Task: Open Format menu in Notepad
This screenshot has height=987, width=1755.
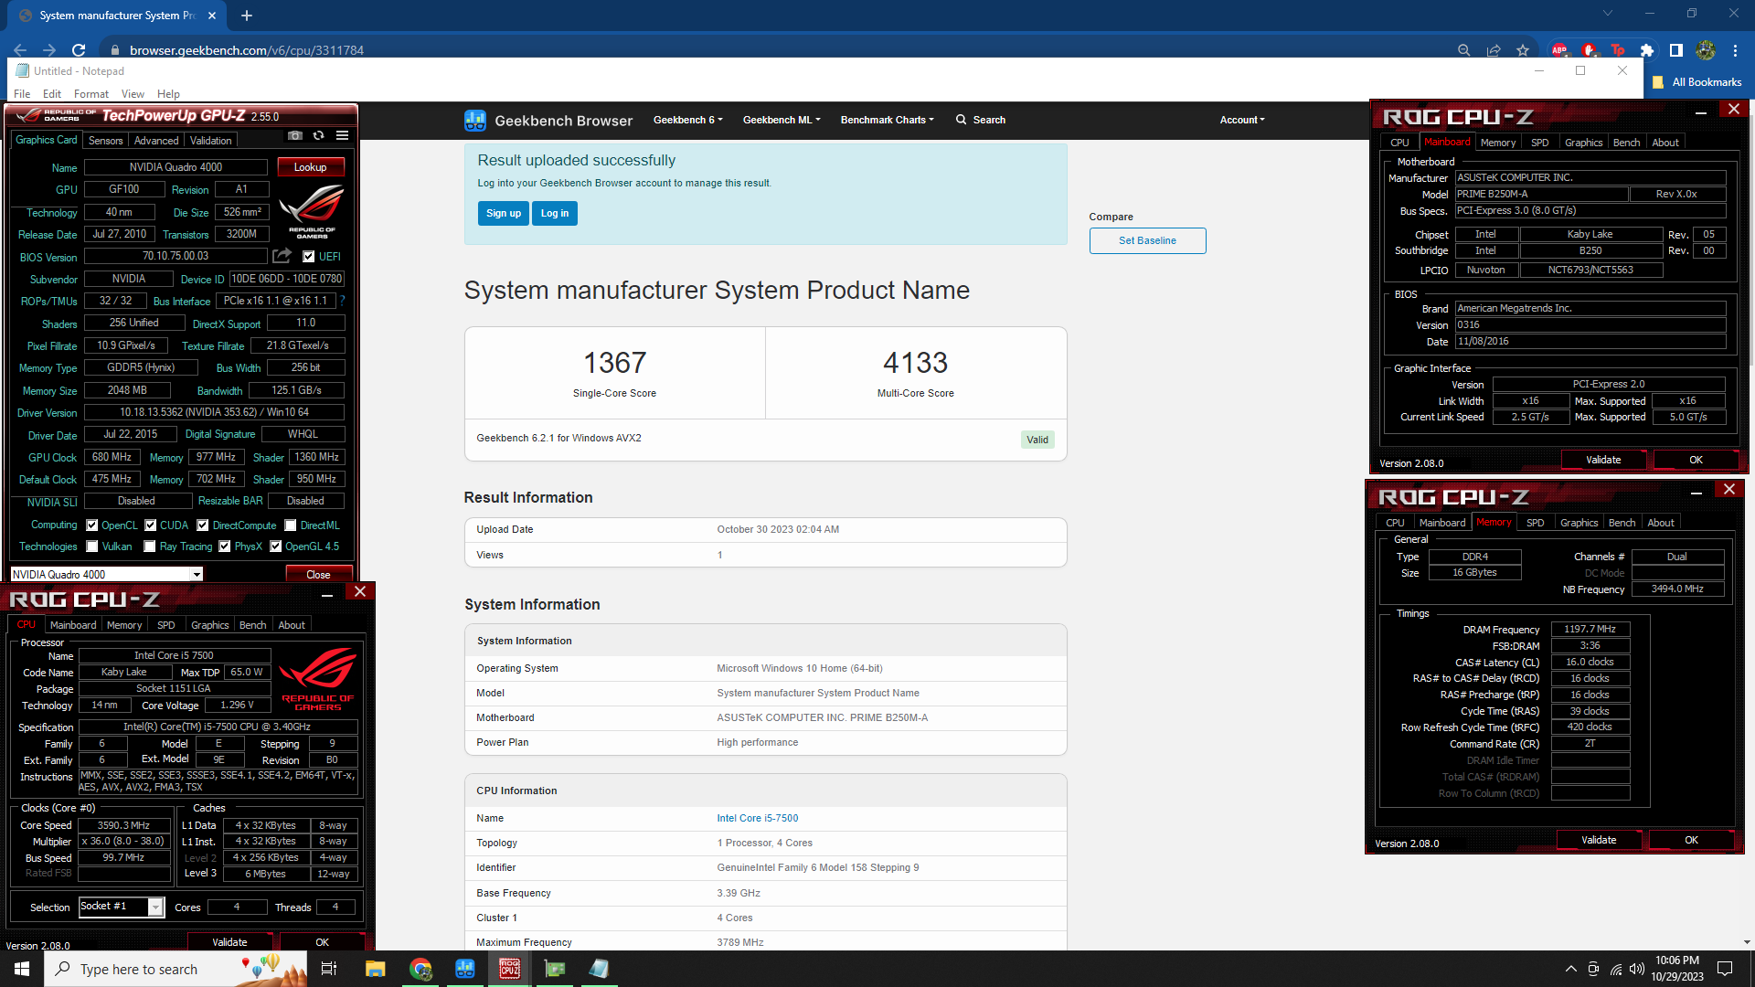Action: click(x=90, y=93)
